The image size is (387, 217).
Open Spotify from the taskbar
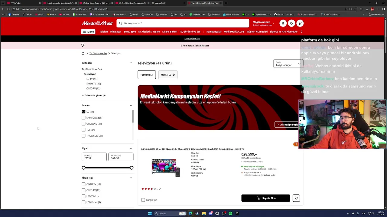pos(230,213)
